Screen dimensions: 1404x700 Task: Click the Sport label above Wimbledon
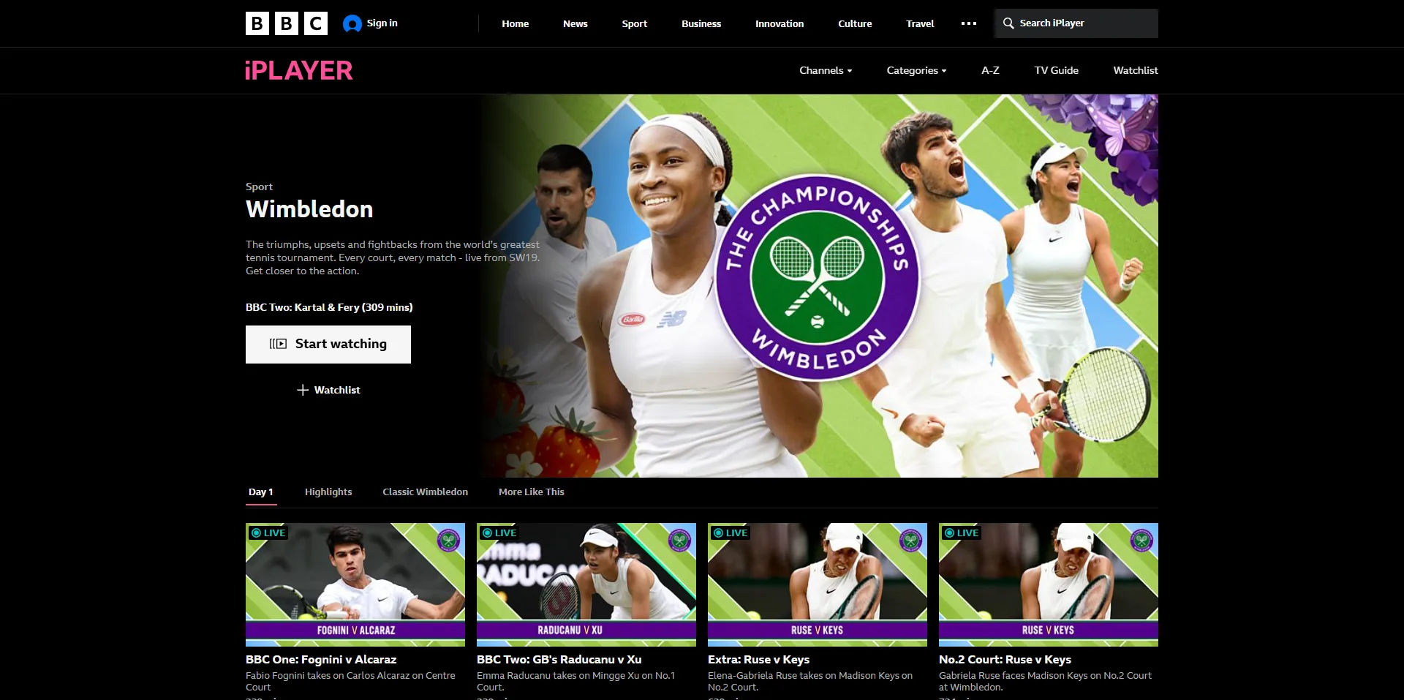260,187
